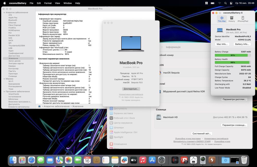This screenshot has height=167, width=257.
Task: Click the Battery Info... button
Action: (242, 44)
